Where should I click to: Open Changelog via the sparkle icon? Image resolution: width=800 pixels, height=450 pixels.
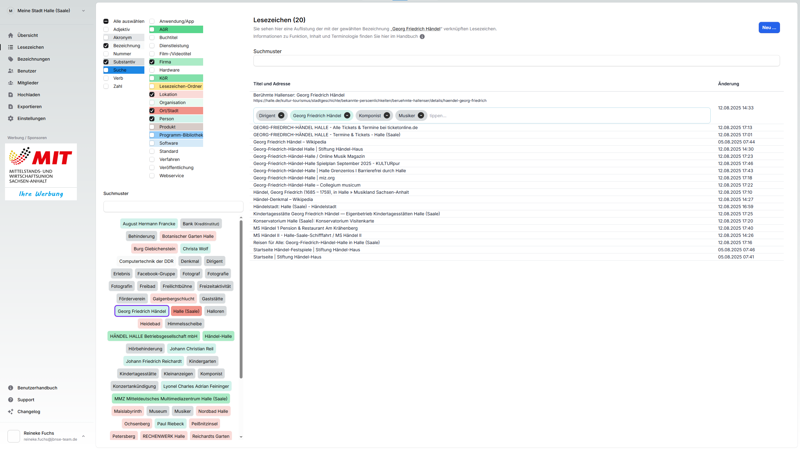click(11, 412)
